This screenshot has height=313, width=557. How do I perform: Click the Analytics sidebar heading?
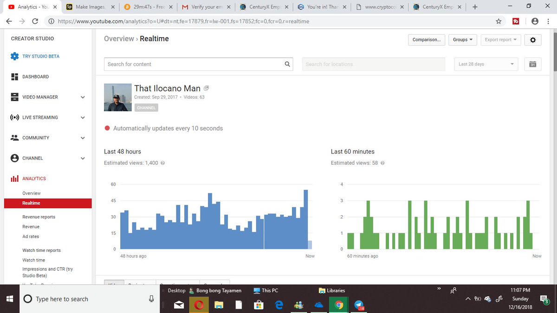34,179
